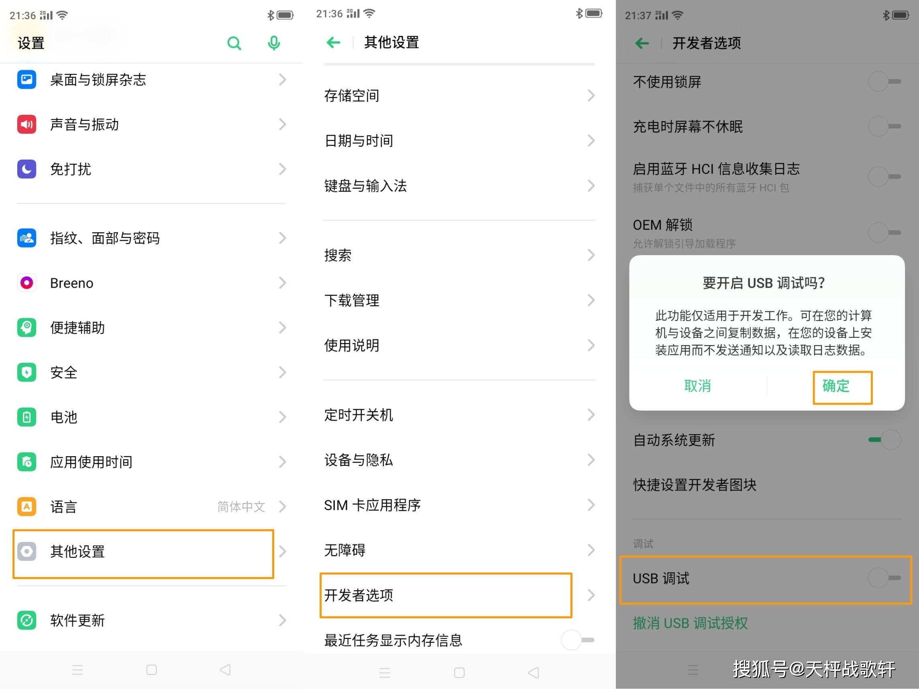Open SIM 卡应用程序 menu entry

pyautogui.click(x=459, y=505)
